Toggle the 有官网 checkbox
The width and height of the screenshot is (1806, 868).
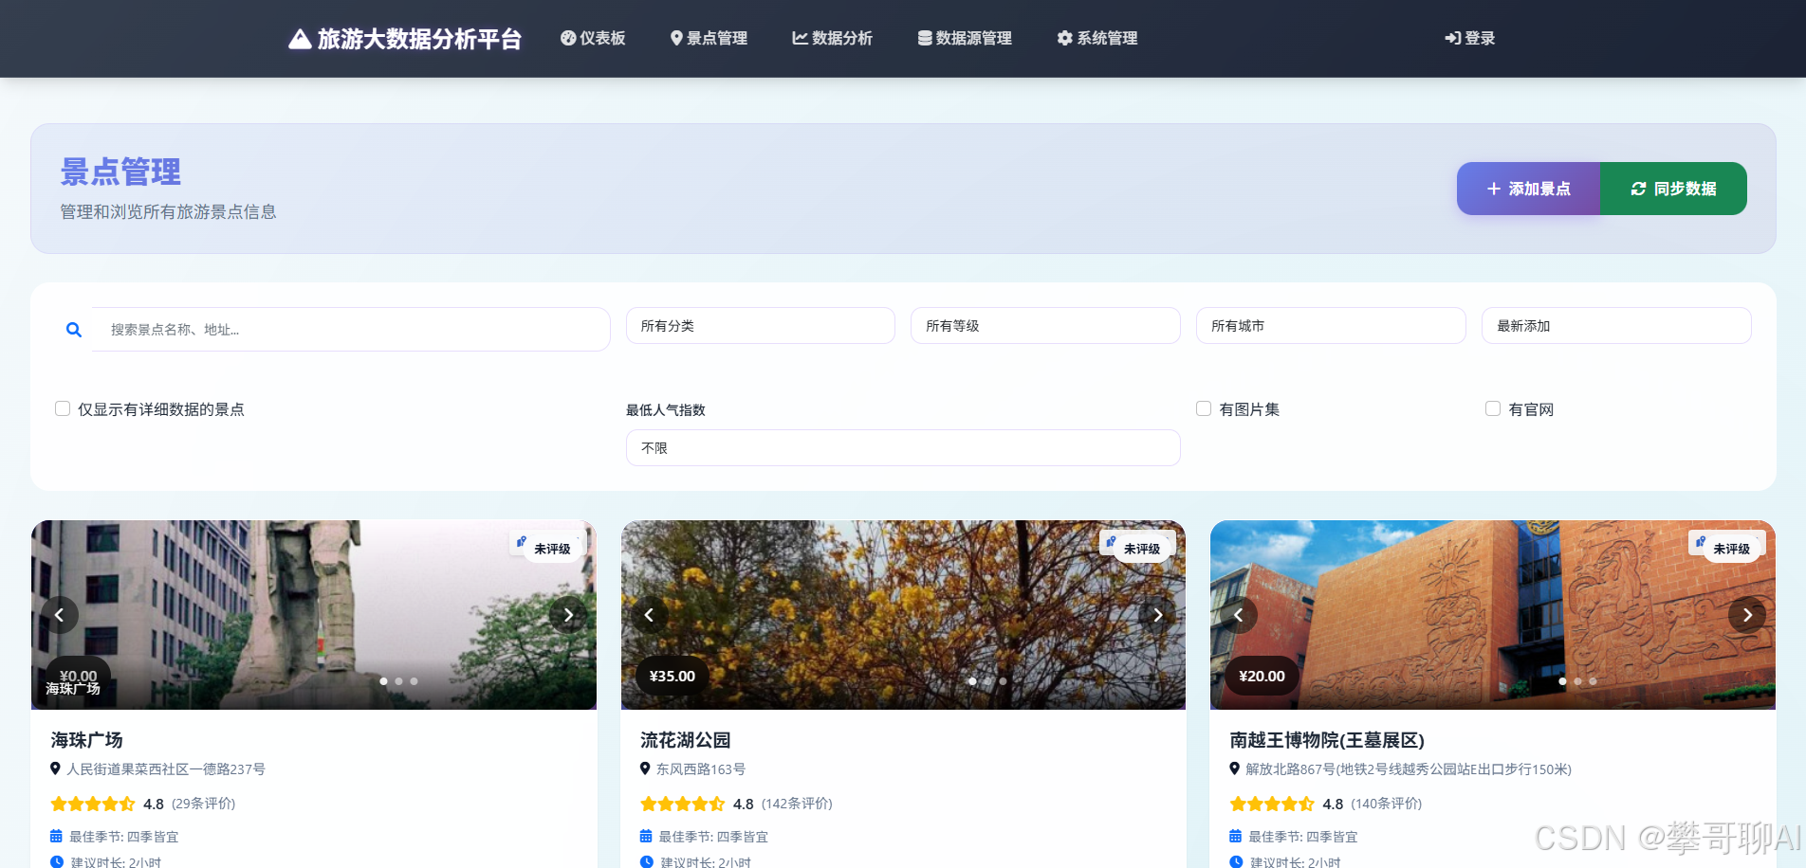point(1493,408)
